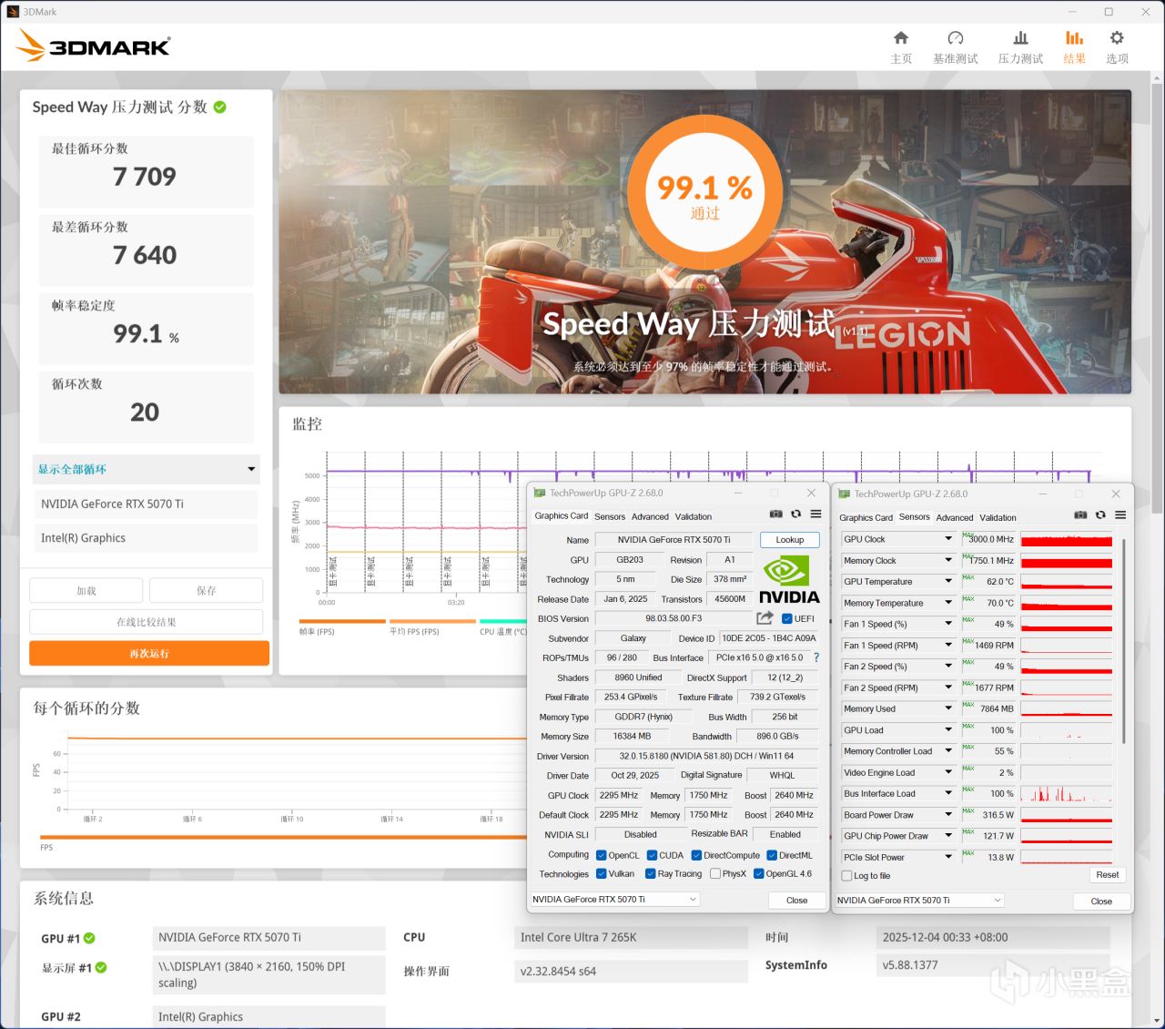The height and width of the screenshot is (1029, 1165).
Task: Click the GPU-Z app icon in Graphics Card window title
Action: tap(540, 493)
